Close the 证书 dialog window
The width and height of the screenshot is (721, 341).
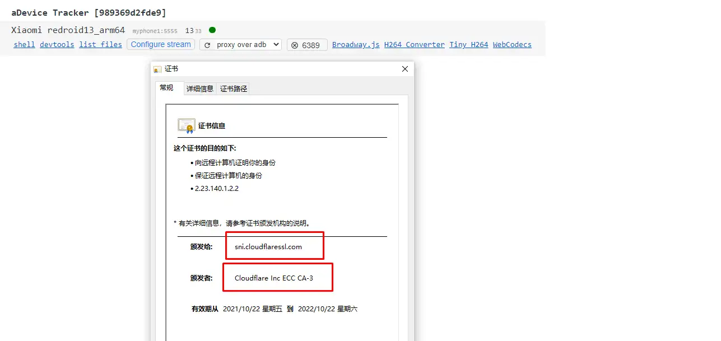(405, 69)
